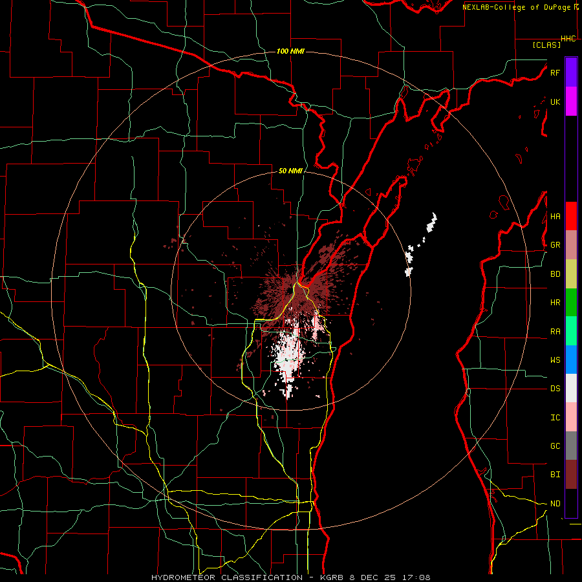Click the '17:08' timestamp
The height and width of the screenshot is (582, 582).
coord(416,577)
